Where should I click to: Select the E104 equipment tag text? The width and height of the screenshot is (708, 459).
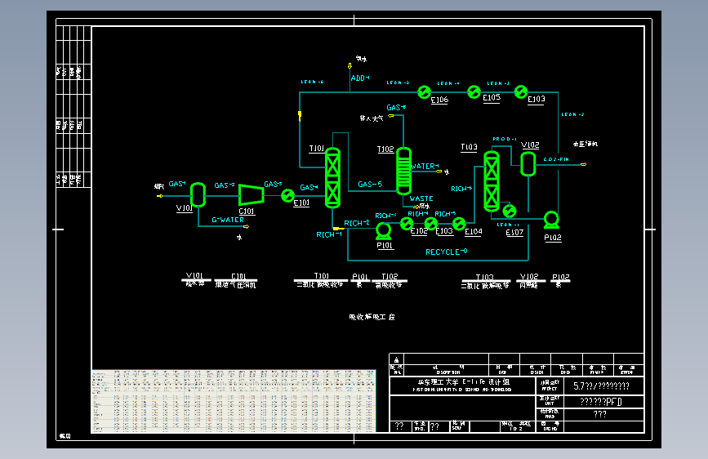click(x=473, y=232)
